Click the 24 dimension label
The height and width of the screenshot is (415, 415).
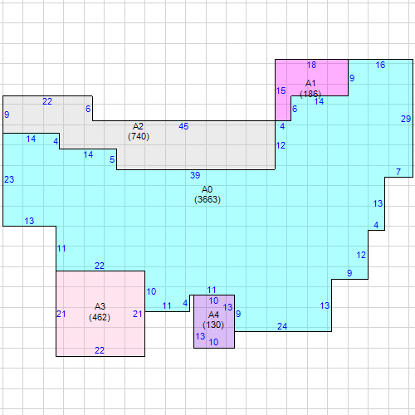coord(282,326)
